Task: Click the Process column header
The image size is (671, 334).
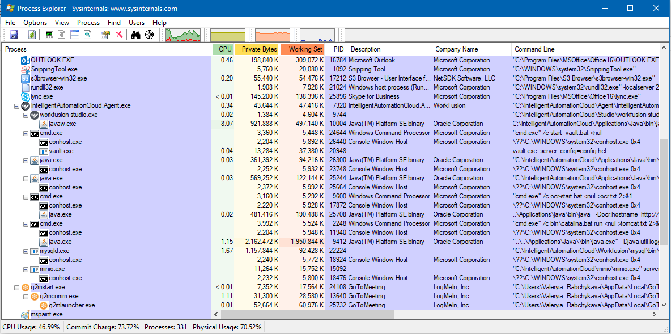Action: 107,49
